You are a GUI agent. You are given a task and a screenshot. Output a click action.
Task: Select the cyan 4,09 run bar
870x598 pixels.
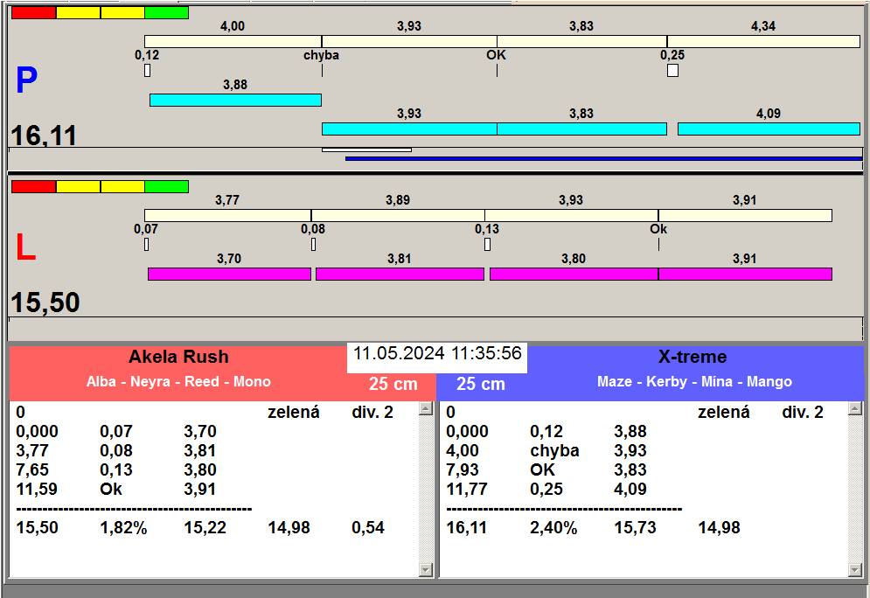coord(769,129)
